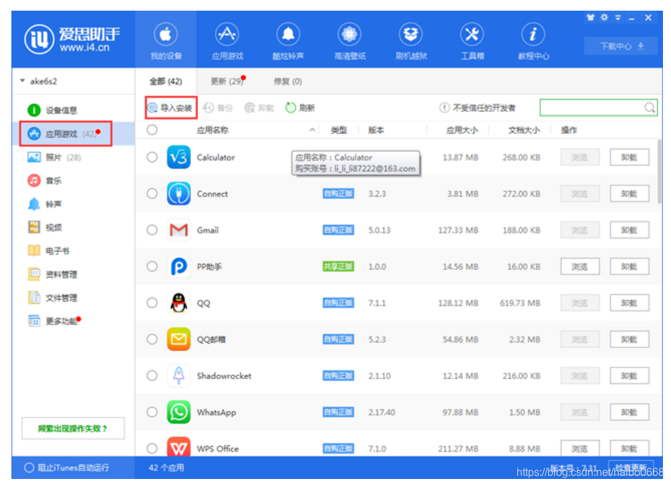671x485 pixels.
Task: Click 不受信任的开发者 link
Action: (478, 107)
